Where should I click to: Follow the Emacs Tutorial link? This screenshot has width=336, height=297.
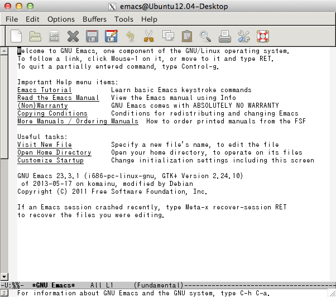[x=45, y=90]
